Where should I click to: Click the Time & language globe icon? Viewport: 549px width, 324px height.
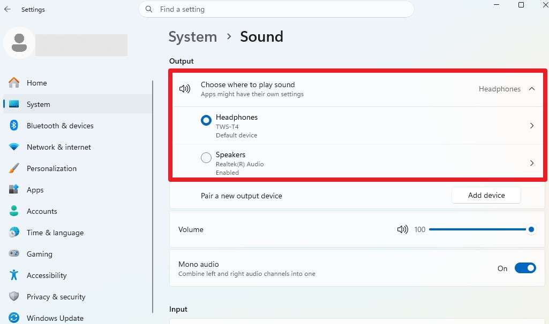coord(14,232)
